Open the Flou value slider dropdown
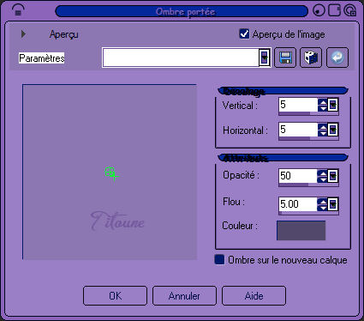 (x=333, y=204)
